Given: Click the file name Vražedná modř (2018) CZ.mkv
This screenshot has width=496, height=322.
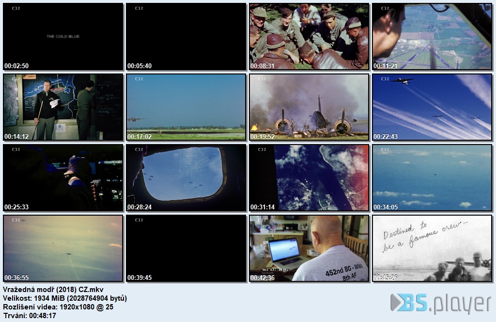Looking at the screenshot, I should [53, 290].
